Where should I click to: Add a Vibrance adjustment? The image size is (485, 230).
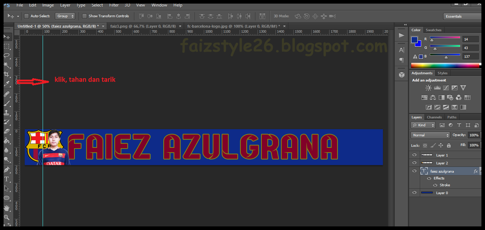pyautogui.click(x=463, y=88)
